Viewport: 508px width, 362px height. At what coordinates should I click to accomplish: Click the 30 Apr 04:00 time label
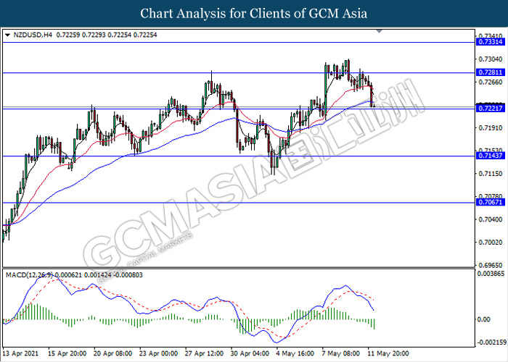tap(250, 353)
